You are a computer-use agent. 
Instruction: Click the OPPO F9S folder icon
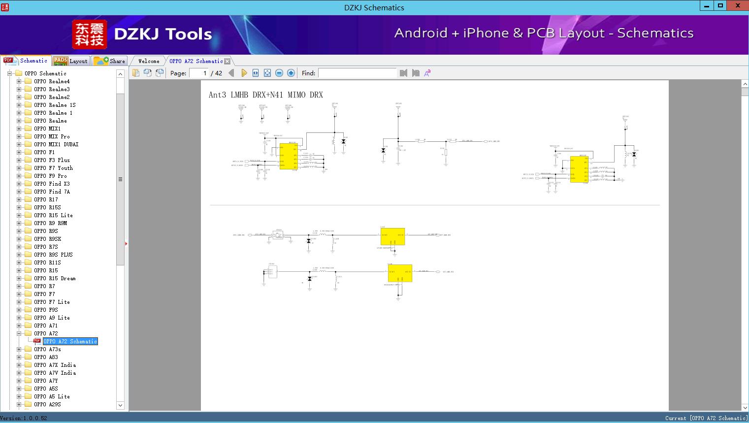28,310
